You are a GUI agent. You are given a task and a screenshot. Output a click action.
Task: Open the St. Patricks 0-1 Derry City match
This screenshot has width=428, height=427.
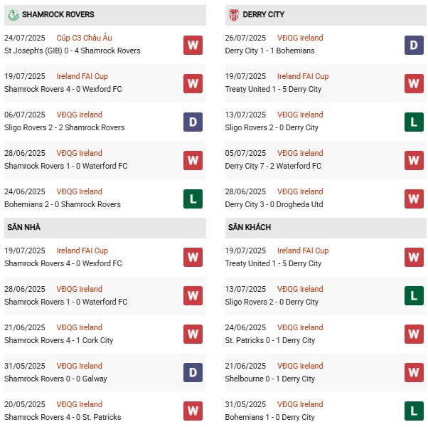[x=270, y=340]
